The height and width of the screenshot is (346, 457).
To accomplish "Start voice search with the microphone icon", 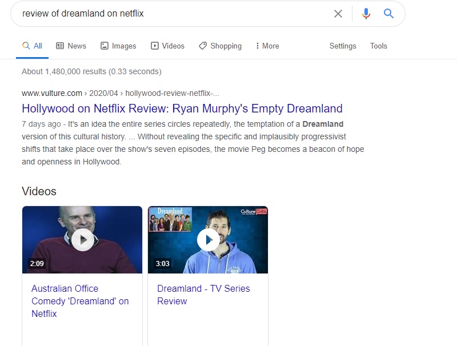I will click(x=366, y=14).
